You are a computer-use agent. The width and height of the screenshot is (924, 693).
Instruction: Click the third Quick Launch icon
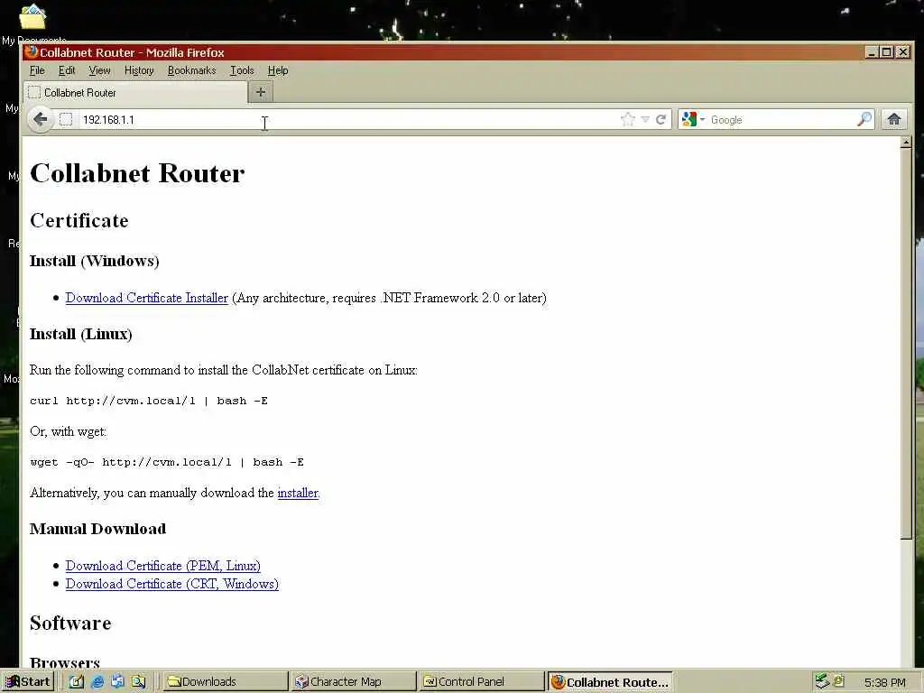coord(117,682)
